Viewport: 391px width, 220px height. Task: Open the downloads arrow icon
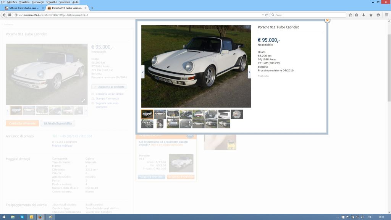(364, 15)
